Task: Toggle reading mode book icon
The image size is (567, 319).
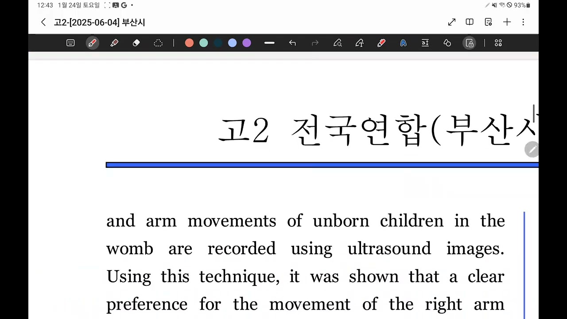Action: coord(470,22)
